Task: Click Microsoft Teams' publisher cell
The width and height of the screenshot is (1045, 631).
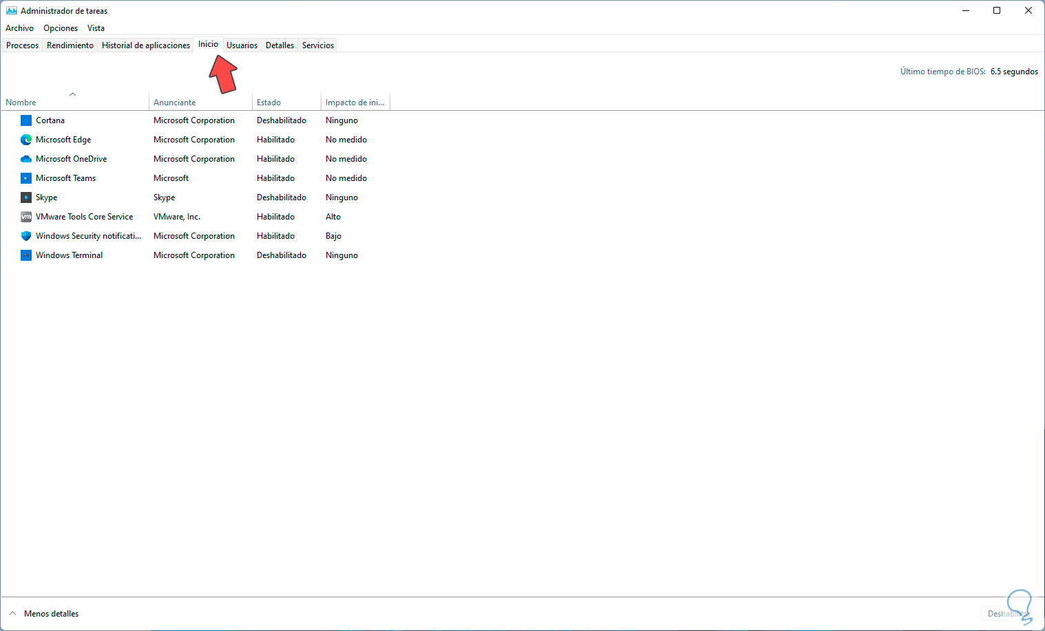Action: 171,178
